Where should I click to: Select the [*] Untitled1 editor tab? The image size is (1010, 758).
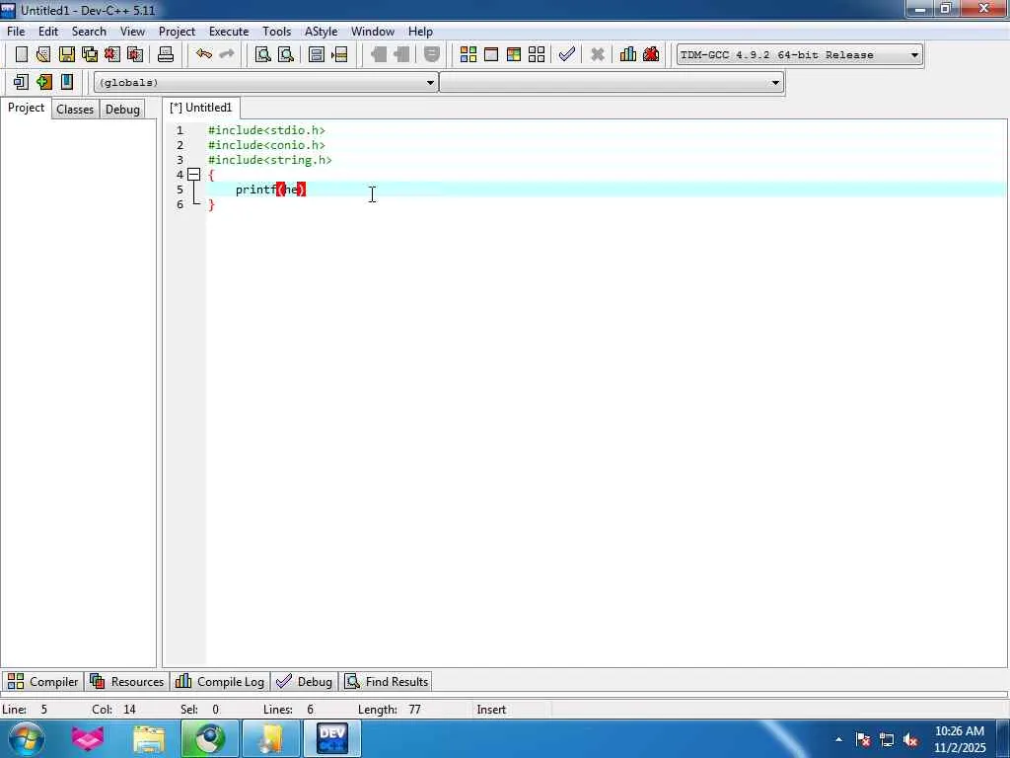pyautogui.click(x=201, y=108)
